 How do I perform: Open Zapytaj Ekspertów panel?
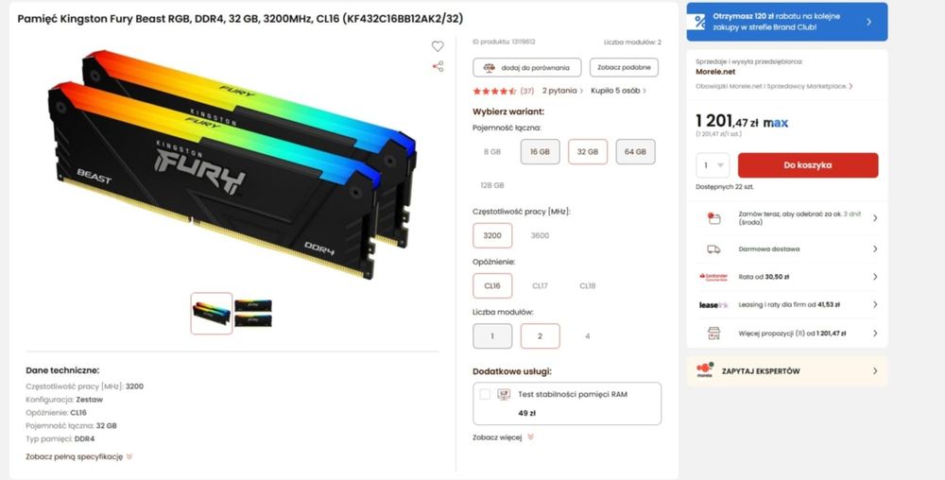click(787, 371)
